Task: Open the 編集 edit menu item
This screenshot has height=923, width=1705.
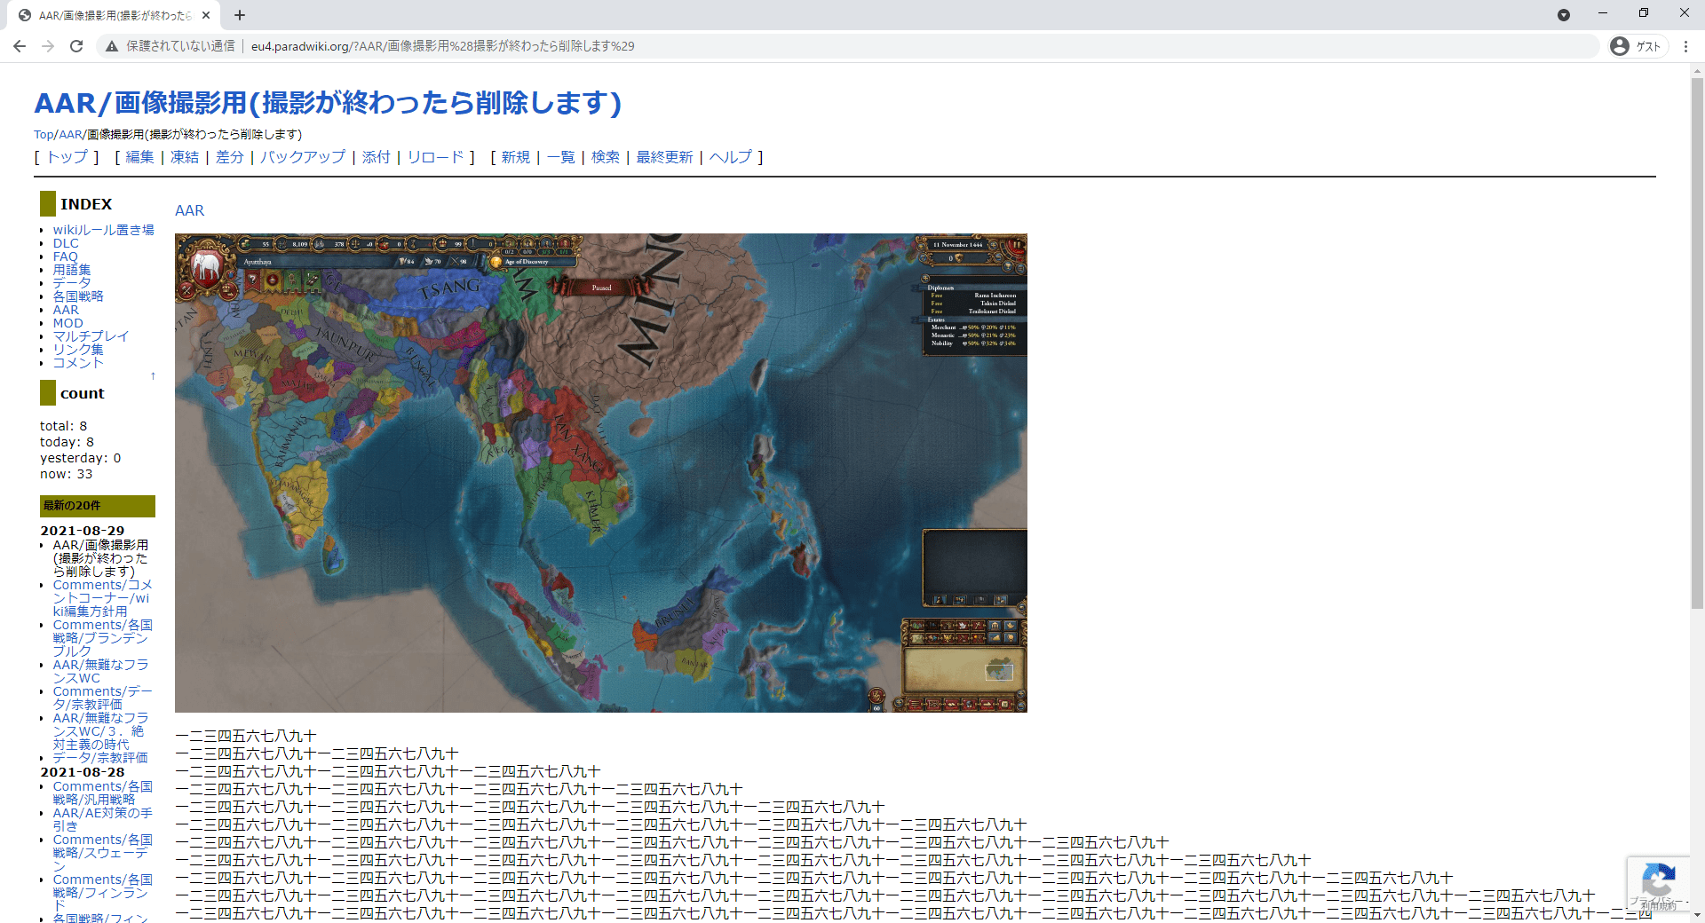Action: [139, 157]
